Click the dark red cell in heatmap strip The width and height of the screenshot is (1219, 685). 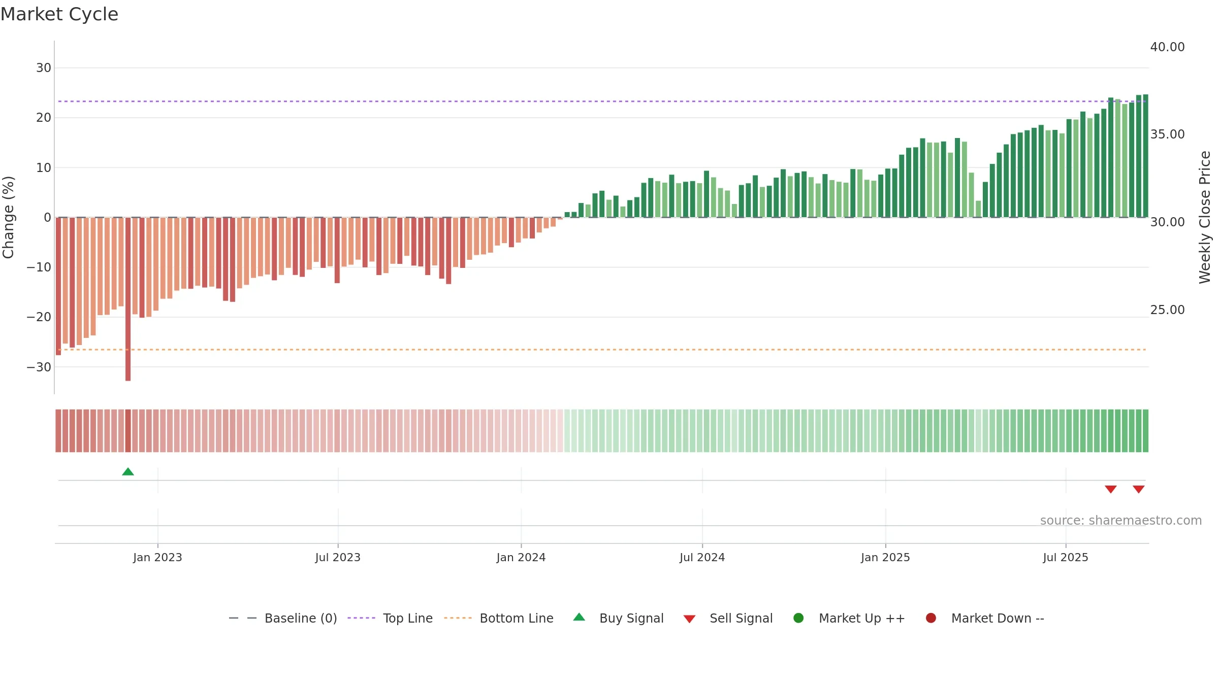[128, 431]
